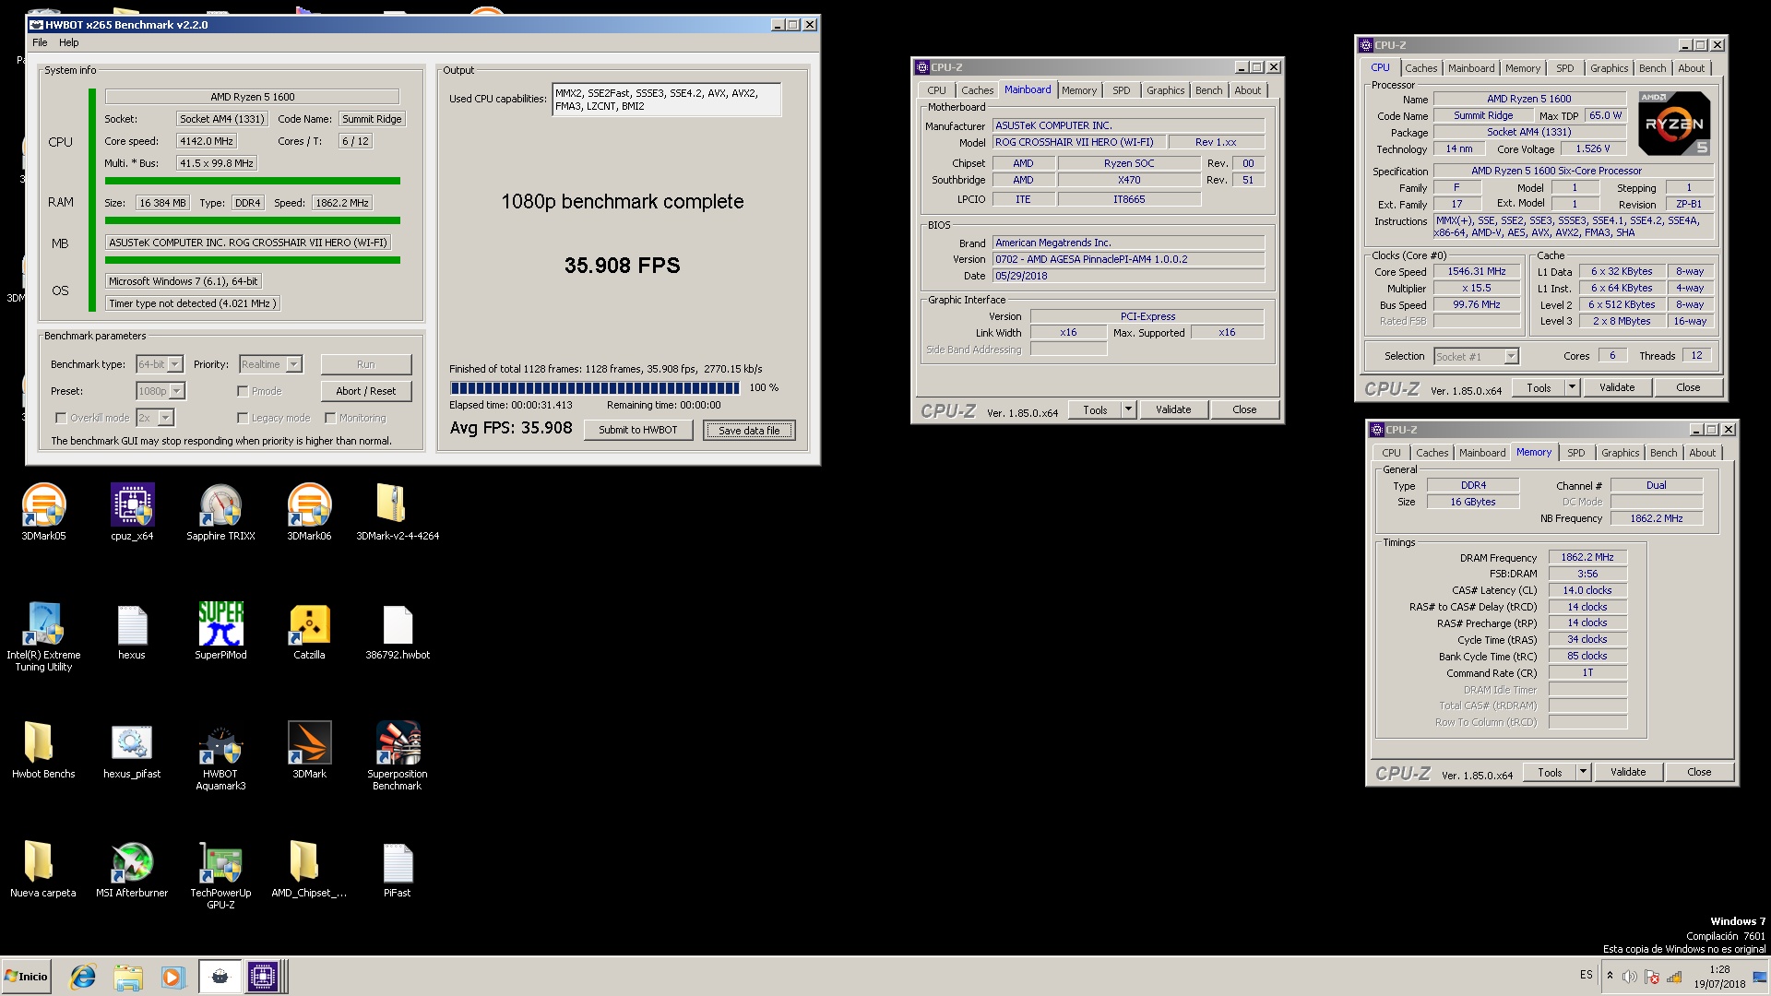This screenshot has height=996, width=1771.
Task: Open TechPowerUp GPU-Z shortcut
Action: [x=220, y=874]
